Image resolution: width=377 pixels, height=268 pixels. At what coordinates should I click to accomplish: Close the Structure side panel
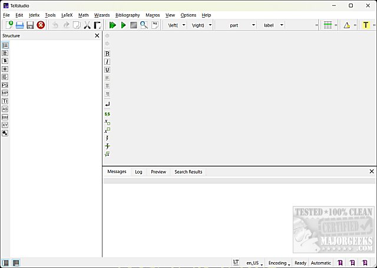pyautogui.click(x=97, y=35)
